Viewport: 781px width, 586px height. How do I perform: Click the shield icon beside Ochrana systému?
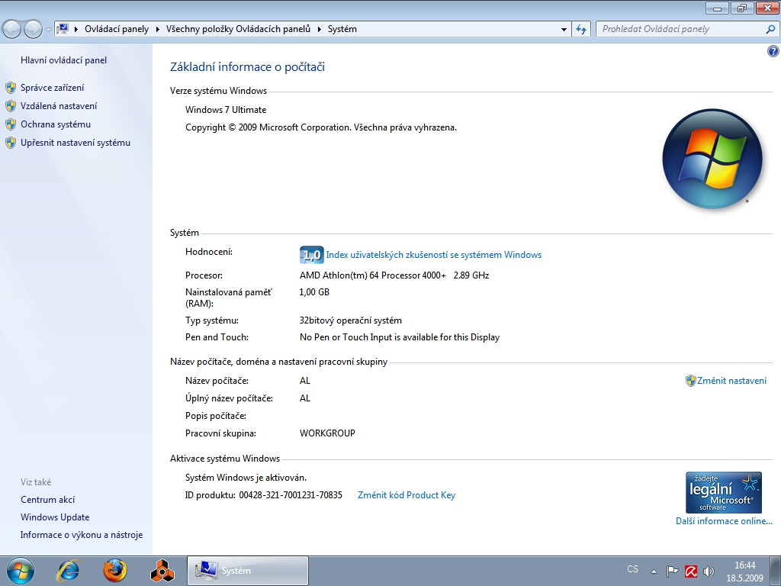click(x=11, y=124)
